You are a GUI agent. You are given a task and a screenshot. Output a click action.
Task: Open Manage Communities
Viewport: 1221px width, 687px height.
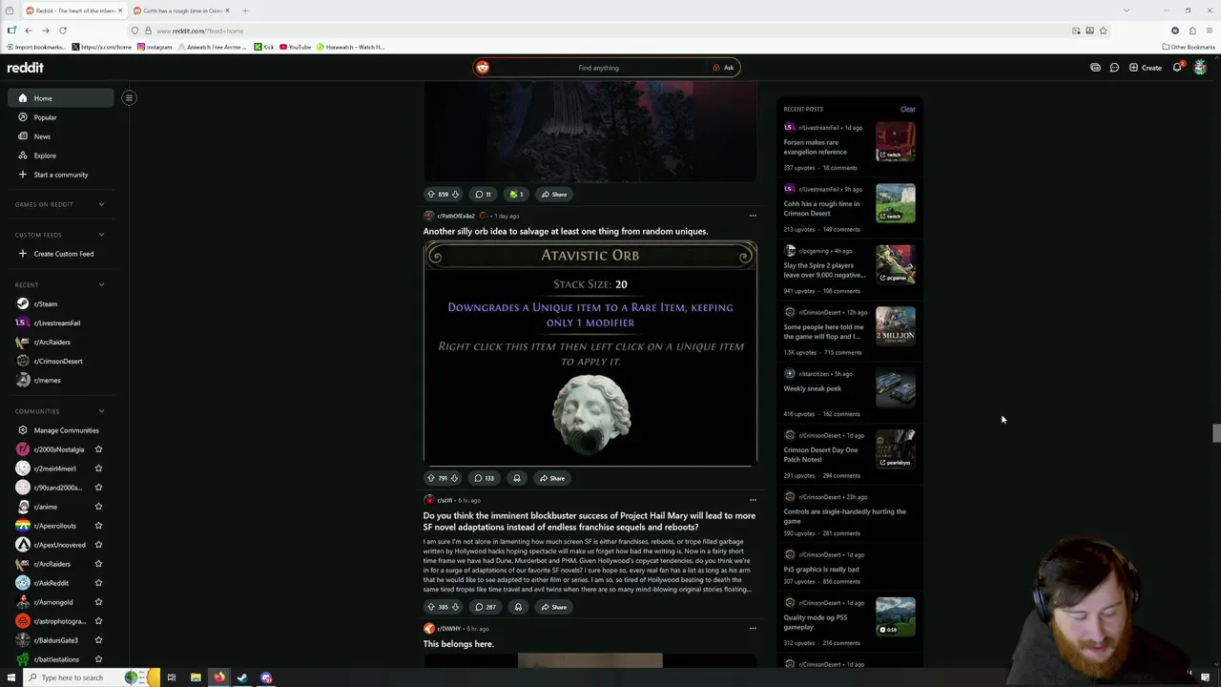[60, 430]
